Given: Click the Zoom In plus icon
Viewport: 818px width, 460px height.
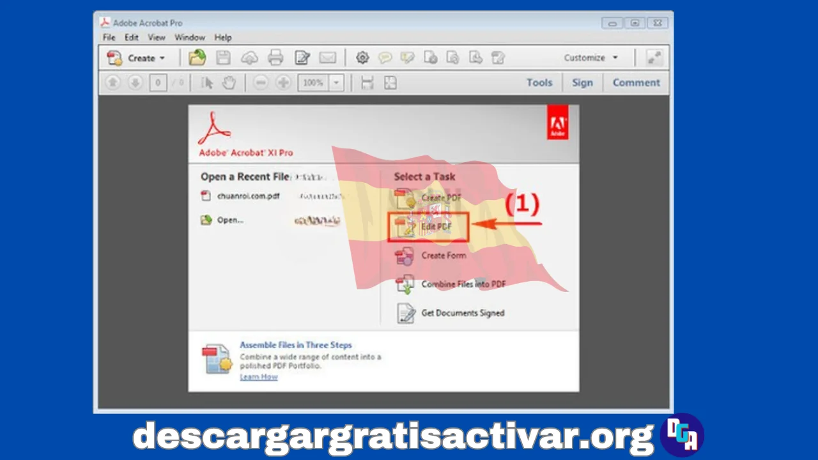Looking at the screenshot, I should [284, 83].
